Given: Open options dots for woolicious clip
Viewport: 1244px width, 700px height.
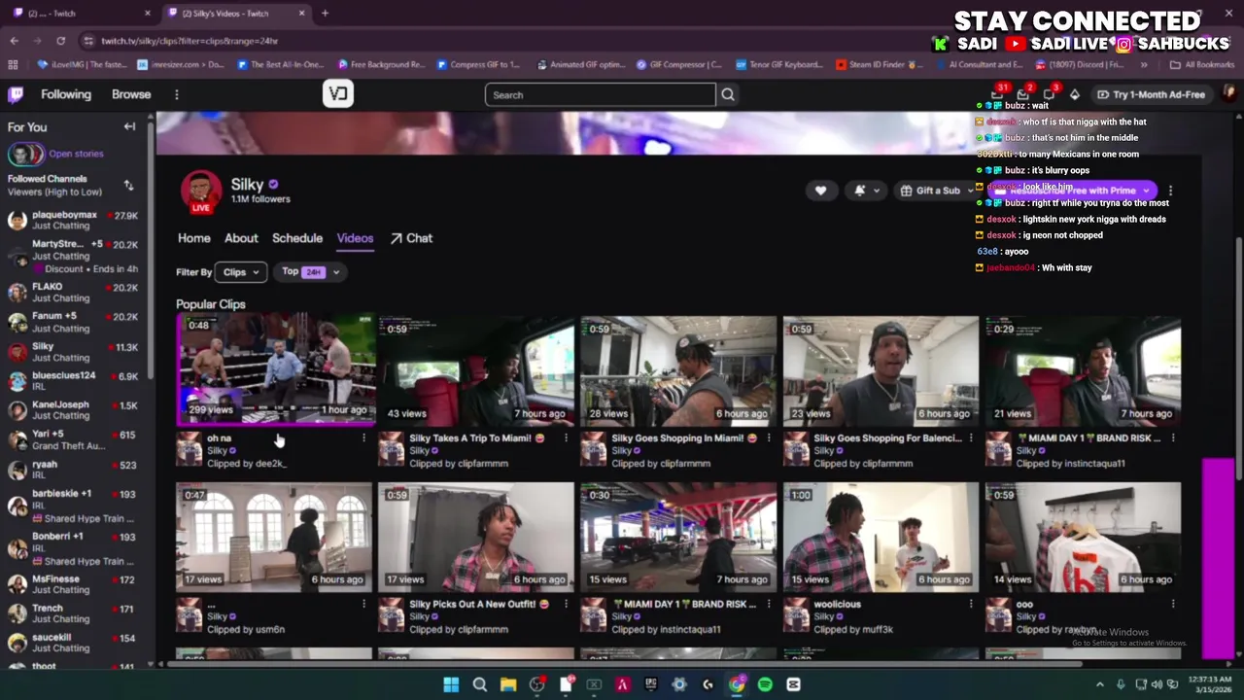Looking at the screenshot, I should click(971, 604).
